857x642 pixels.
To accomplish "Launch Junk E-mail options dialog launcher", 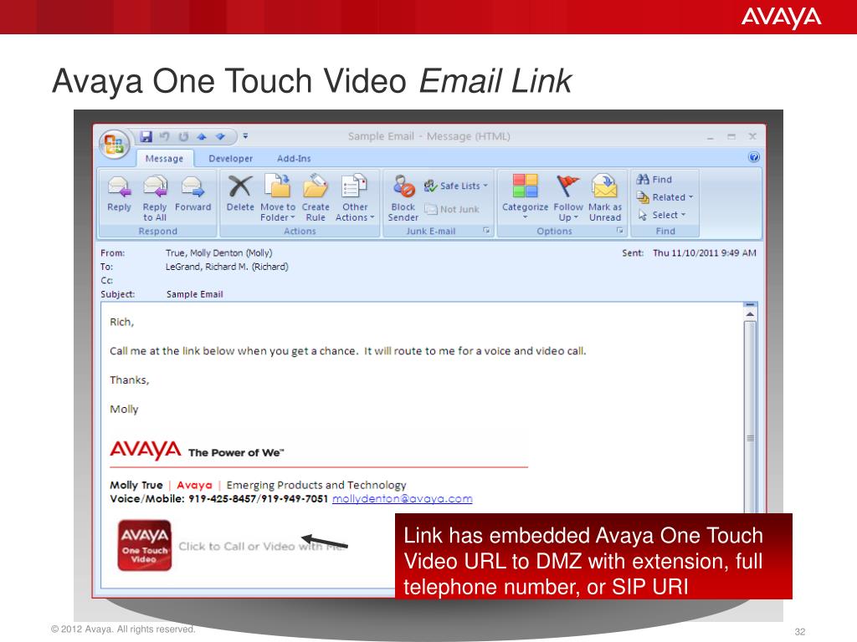I will (486, 231).
